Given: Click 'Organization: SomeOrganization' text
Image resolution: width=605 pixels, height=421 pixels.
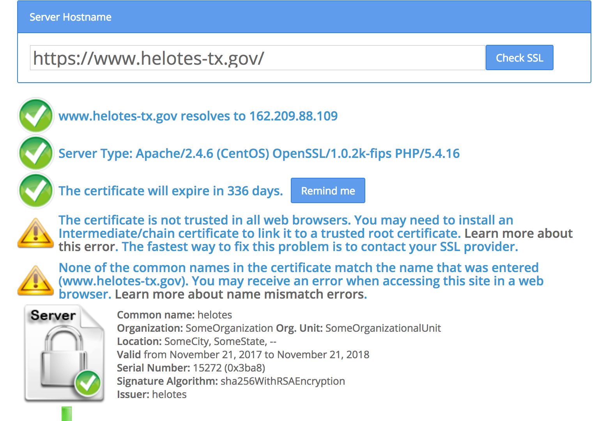Looking at the screenshot, I should [x=195, y=328].
